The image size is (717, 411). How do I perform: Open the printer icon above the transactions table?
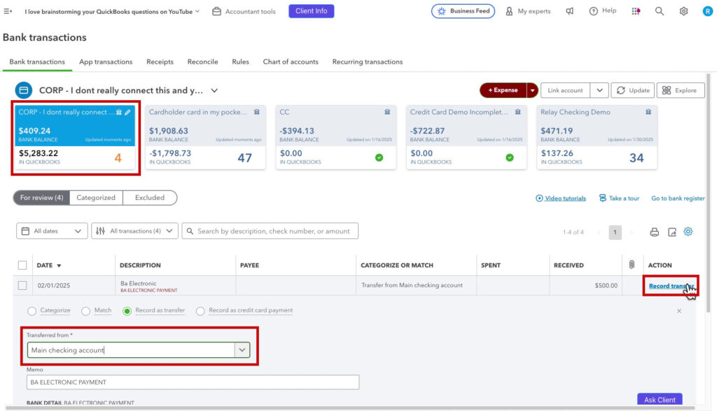(x=653, y=231)
